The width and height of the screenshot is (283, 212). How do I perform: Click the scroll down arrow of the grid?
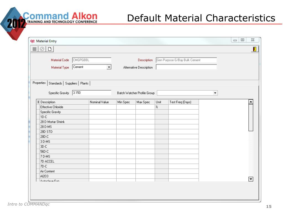tap(251, 179)
